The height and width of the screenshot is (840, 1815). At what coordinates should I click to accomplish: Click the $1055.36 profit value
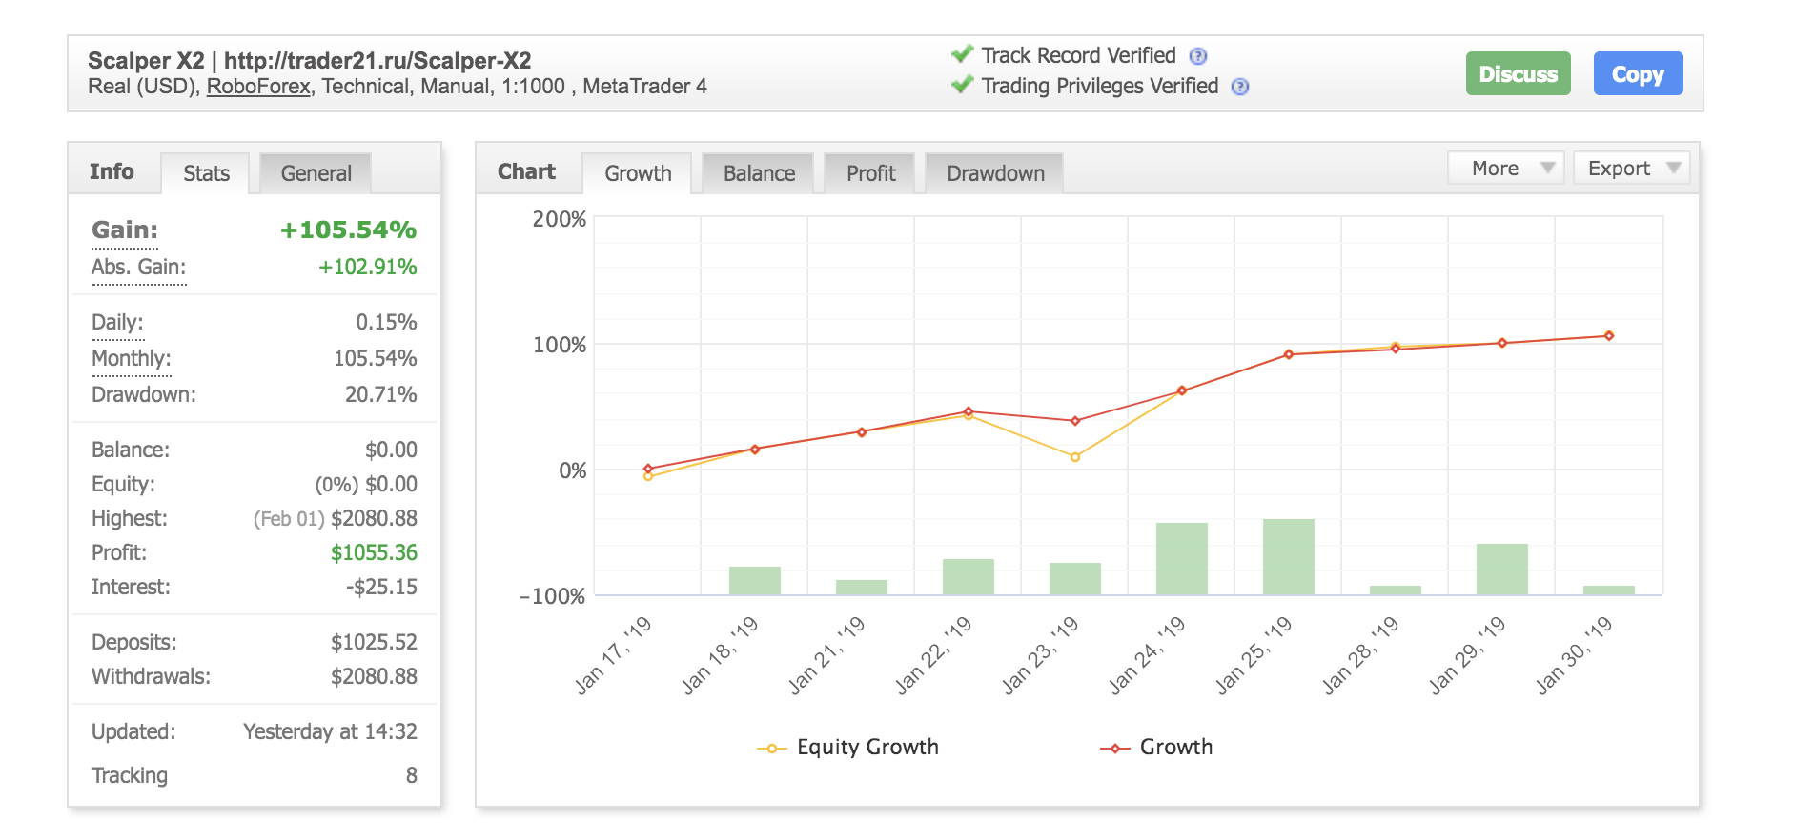(374, 553)
